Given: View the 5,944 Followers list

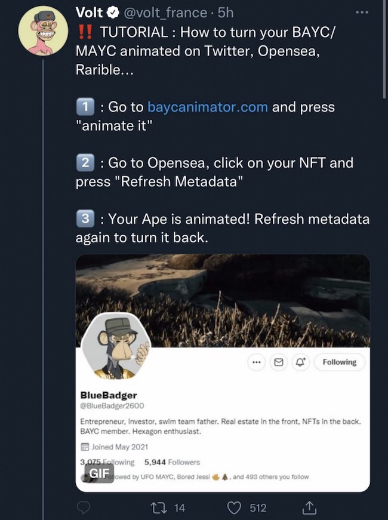Looking at the screenshot, I should tap(172, 462).
